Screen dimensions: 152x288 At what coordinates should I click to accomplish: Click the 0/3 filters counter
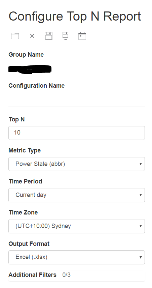[x=66, y=275]
